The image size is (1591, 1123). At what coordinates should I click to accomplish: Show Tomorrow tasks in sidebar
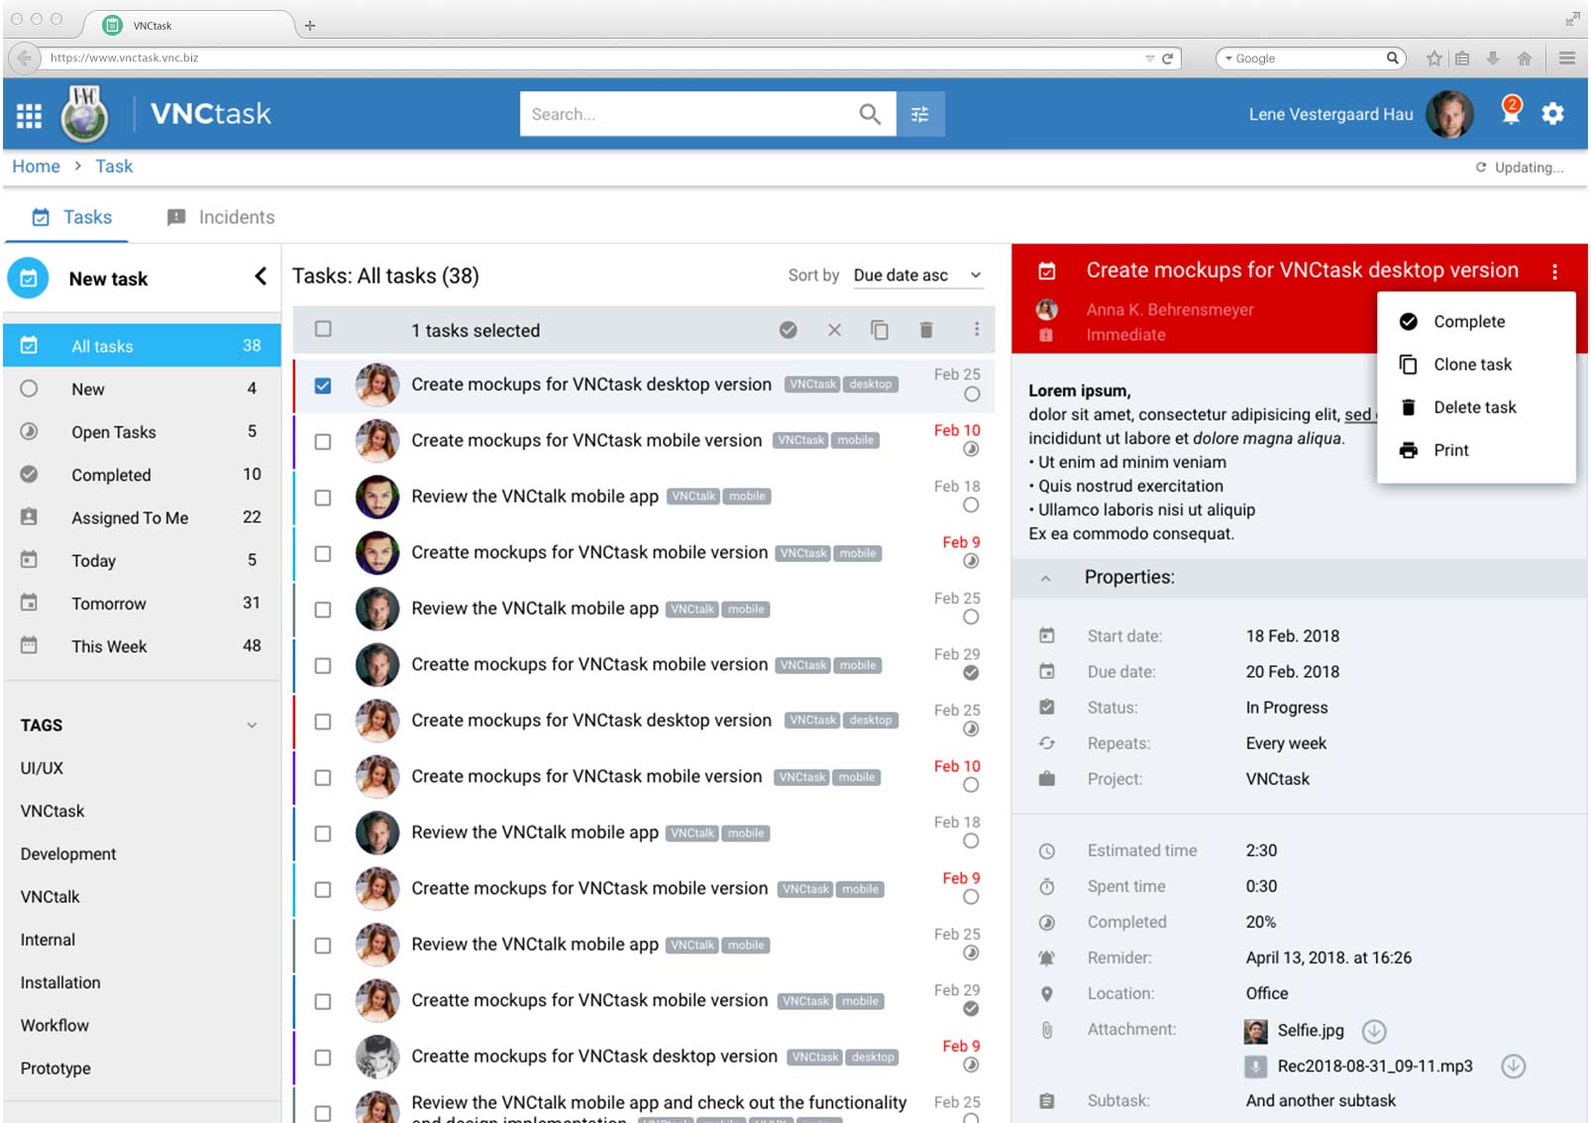pyautogui.click(x=142, y=604)
